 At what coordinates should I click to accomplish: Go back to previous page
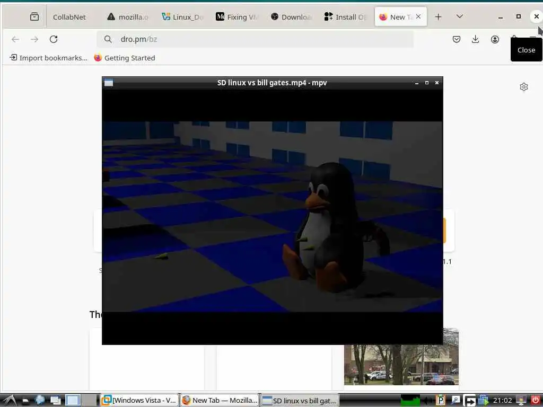[x=15, y=39]
